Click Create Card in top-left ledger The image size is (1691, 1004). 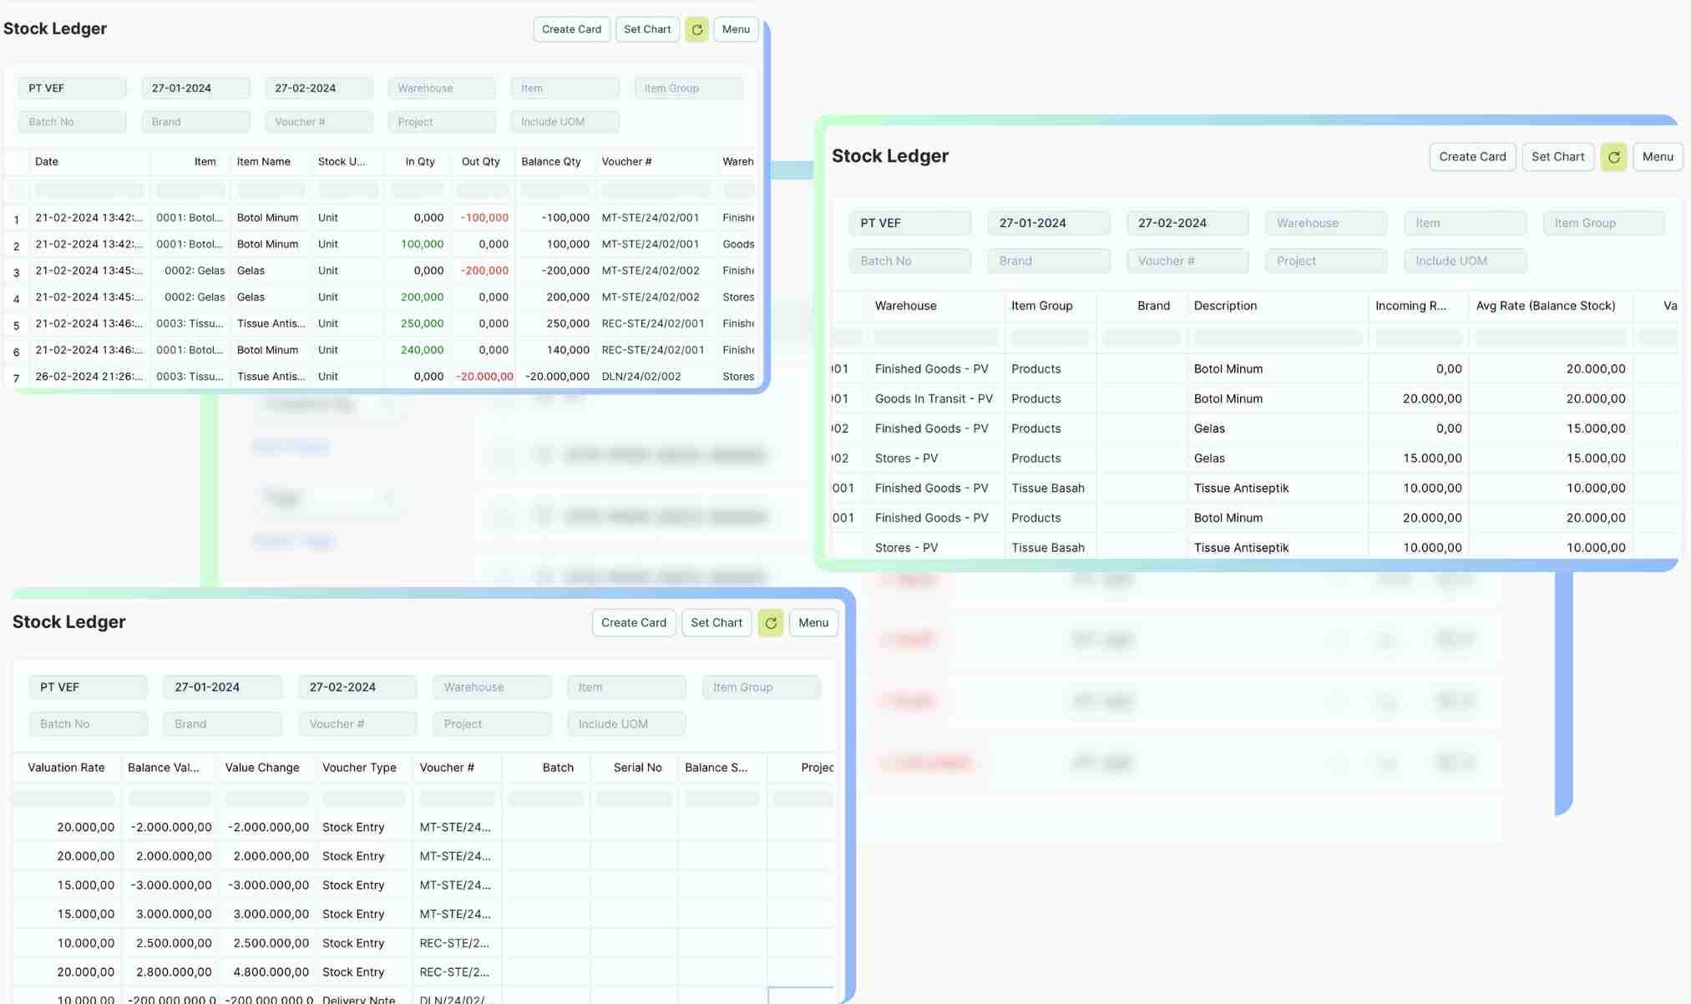(571, 29)
